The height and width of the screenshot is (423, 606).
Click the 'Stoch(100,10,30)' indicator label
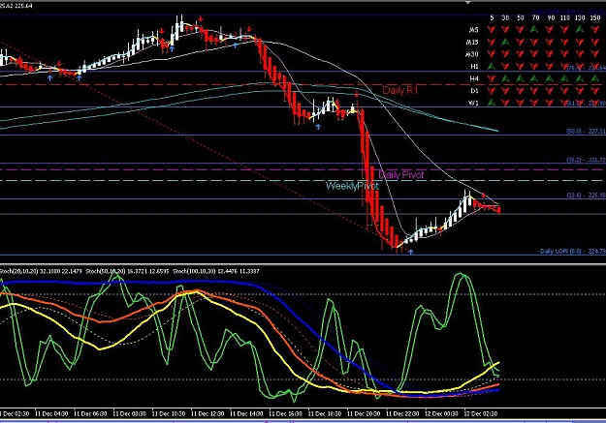[194, 271]
